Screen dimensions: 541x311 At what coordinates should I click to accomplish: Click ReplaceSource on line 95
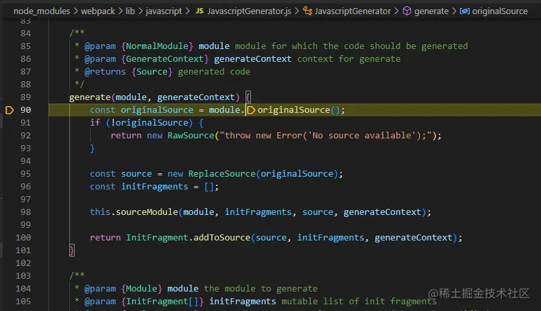pyautogui.click(x=222, y=173)
